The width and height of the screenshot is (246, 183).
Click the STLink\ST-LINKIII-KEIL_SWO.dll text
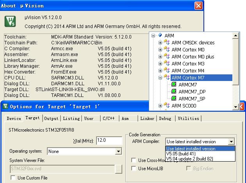pos(70,90)
